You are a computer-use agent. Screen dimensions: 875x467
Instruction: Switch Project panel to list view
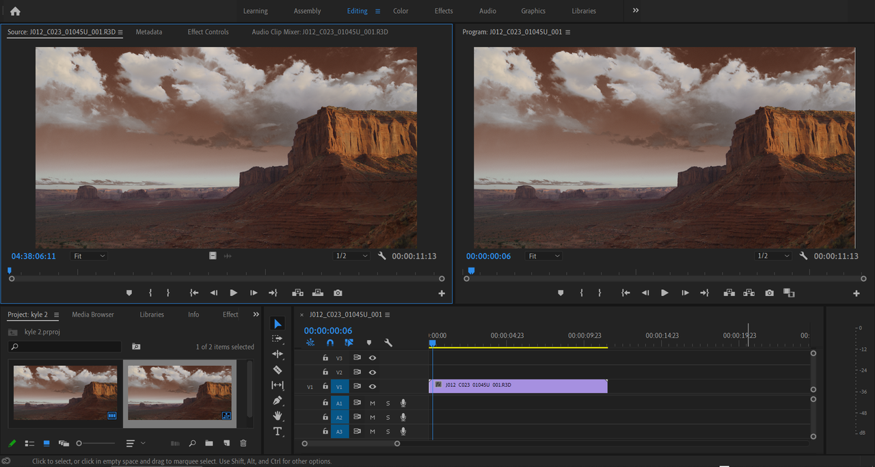point(29,443)
